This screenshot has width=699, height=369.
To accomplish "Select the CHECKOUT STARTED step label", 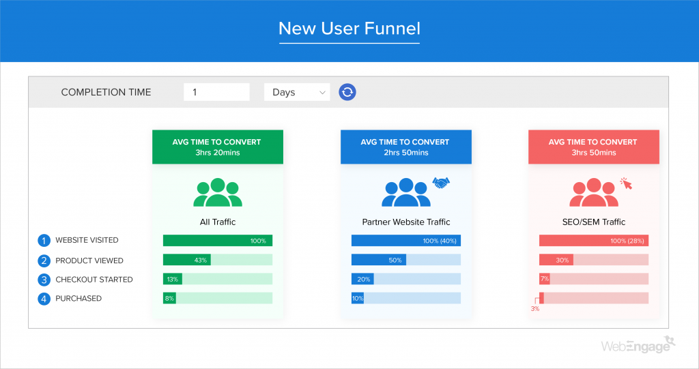I will [x=94, y=280].
